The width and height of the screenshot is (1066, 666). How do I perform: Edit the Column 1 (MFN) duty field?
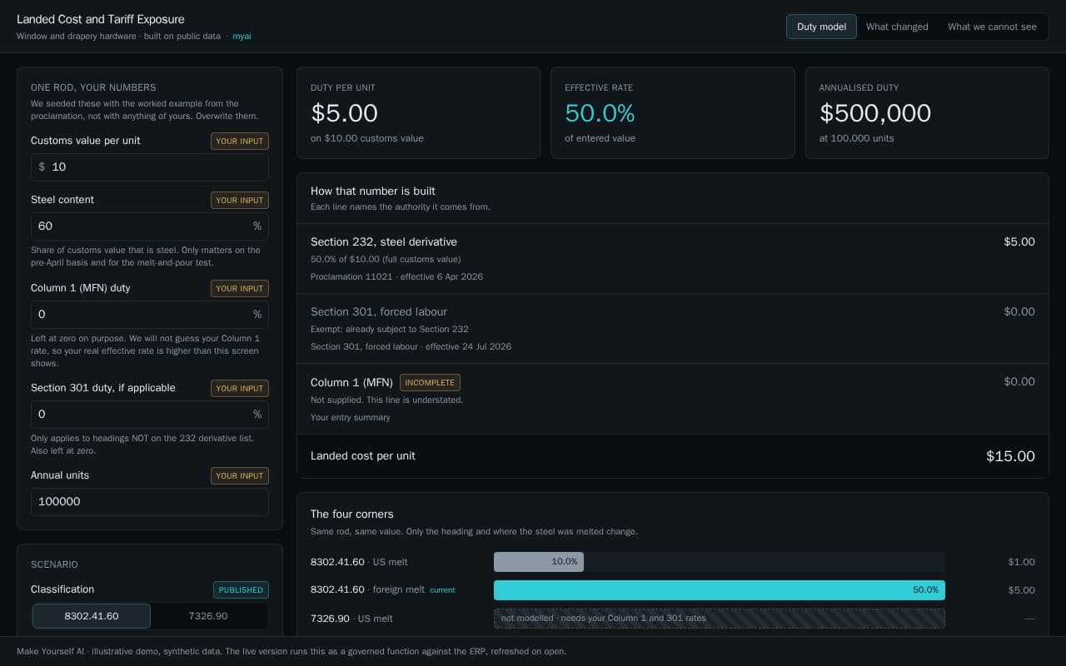click(x=150, y=314)
